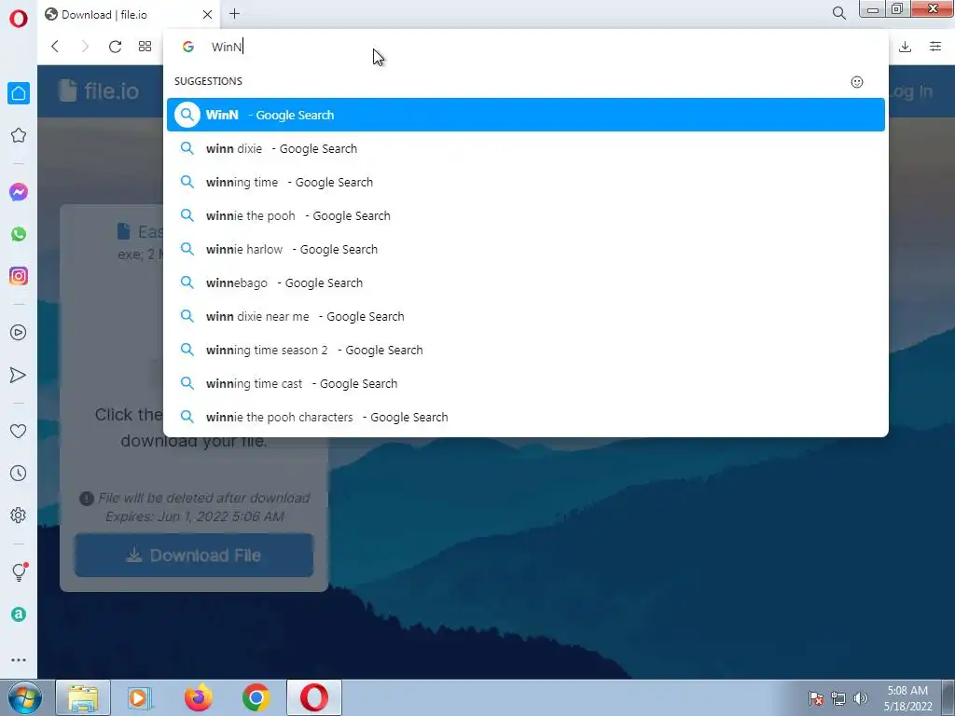Open Facebook Messenger in sidebar

point(19,192)
